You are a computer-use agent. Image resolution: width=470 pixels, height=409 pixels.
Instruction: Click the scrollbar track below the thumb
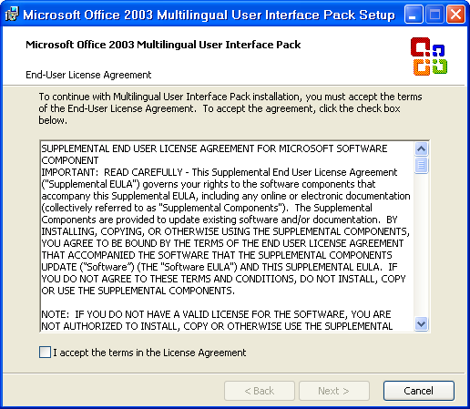(x=421, y=245)
